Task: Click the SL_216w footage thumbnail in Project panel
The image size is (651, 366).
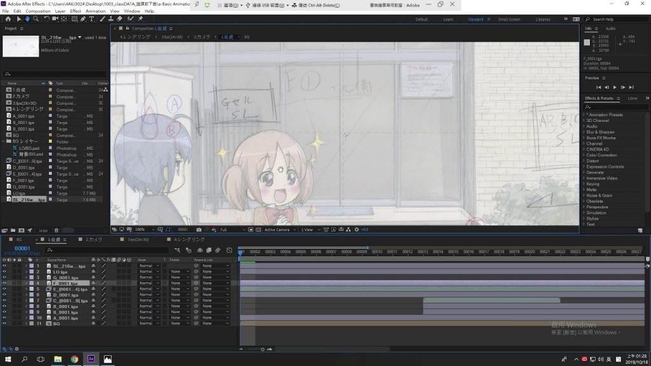Action: click(20, 46)
